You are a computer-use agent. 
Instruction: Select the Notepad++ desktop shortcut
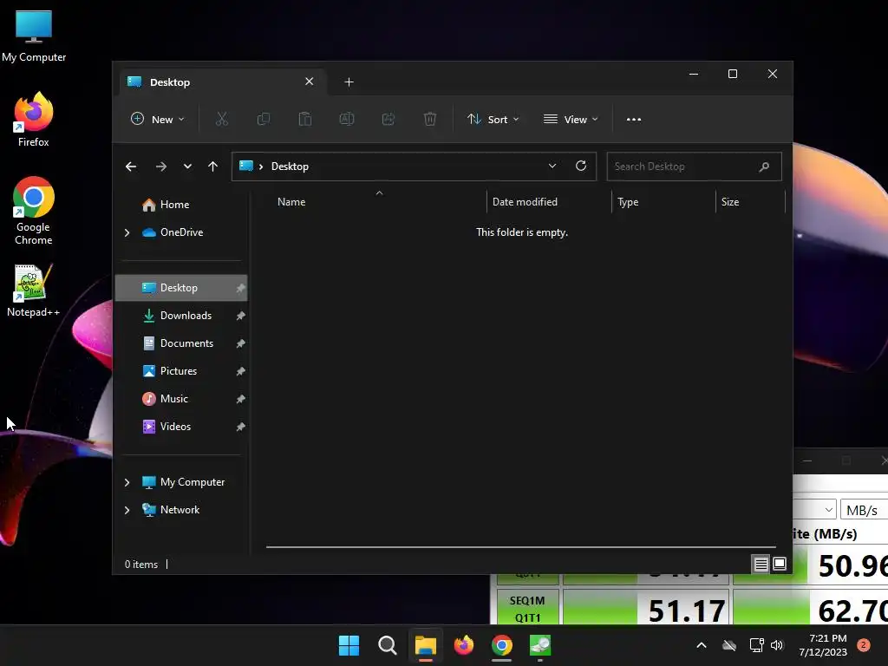pos(33,291)
